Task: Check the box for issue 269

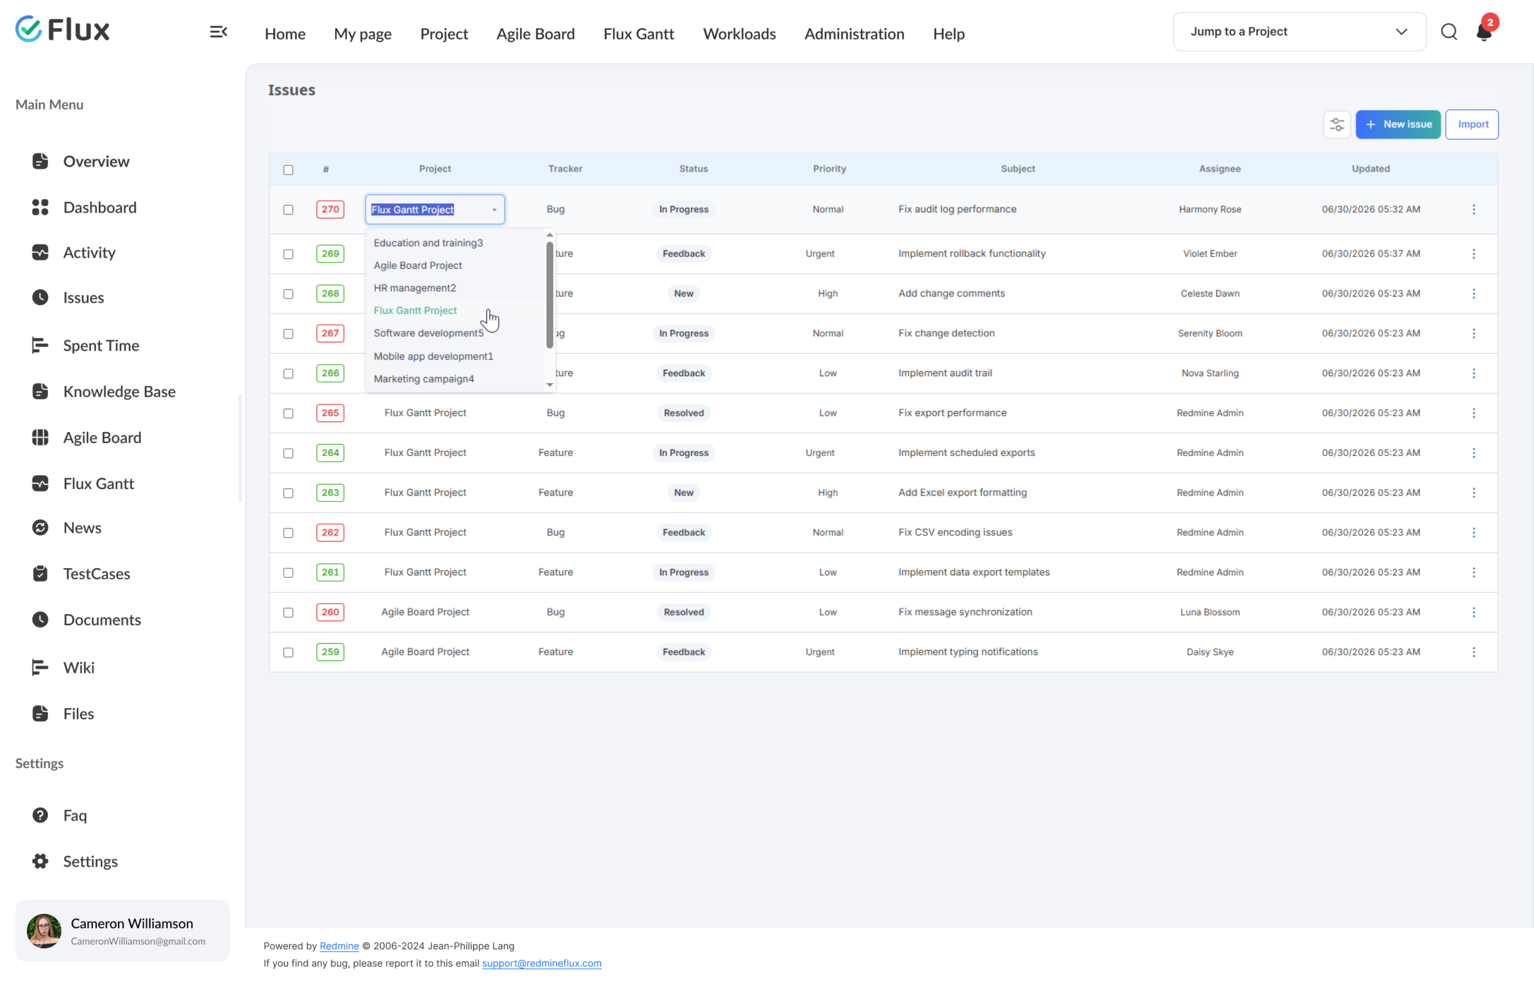Action: point(288,253)
